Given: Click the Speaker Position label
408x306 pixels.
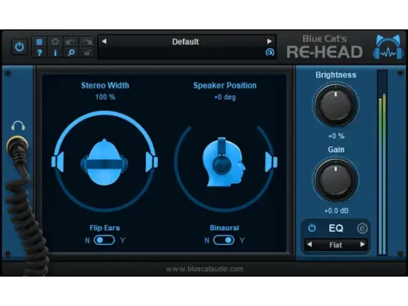Looking at the screenshot, I should [225, 86].
